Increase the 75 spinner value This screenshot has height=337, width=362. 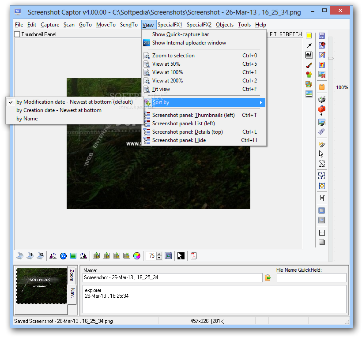click(159, 254)
